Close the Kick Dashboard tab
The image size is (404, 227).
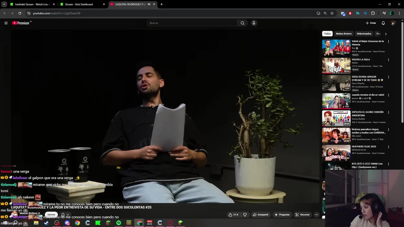pyautogui.click(x=104, y=4)
